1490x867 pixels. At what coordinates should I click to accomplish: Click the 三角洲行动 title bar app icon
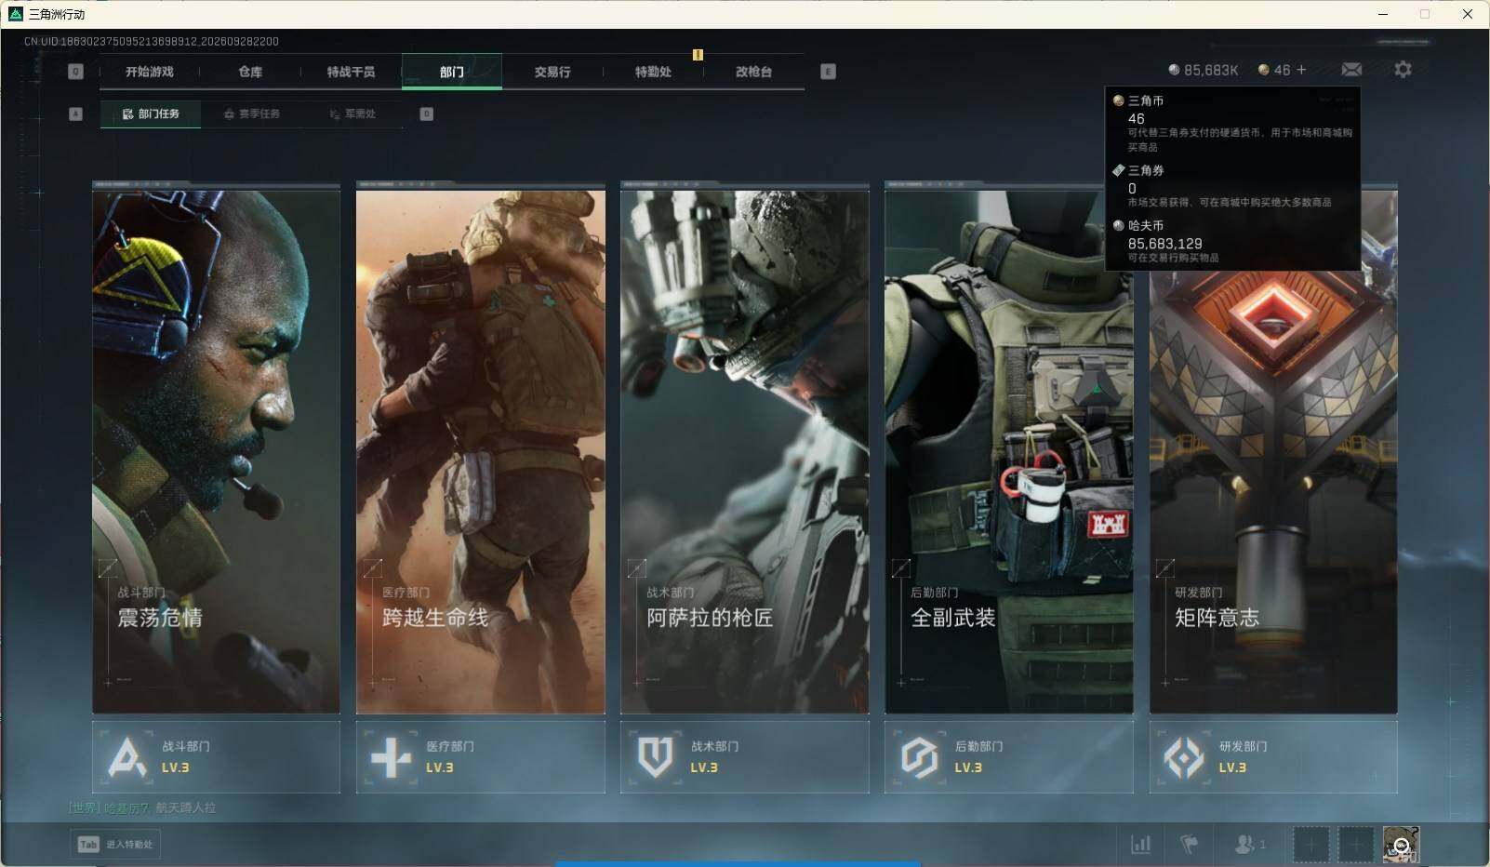(x=15, y=14)
